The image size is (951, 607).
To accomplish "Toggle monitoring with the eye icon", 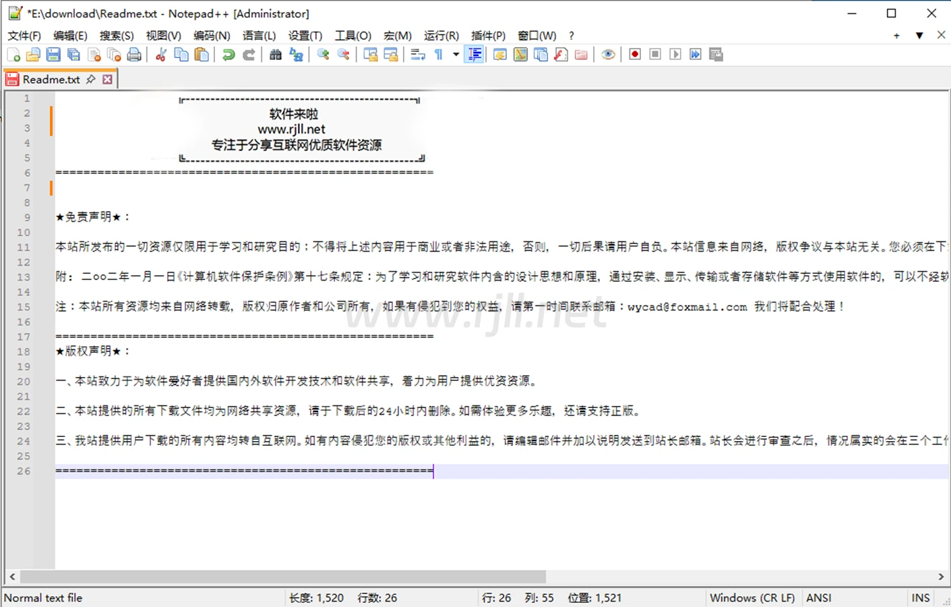I will (608, 55).
